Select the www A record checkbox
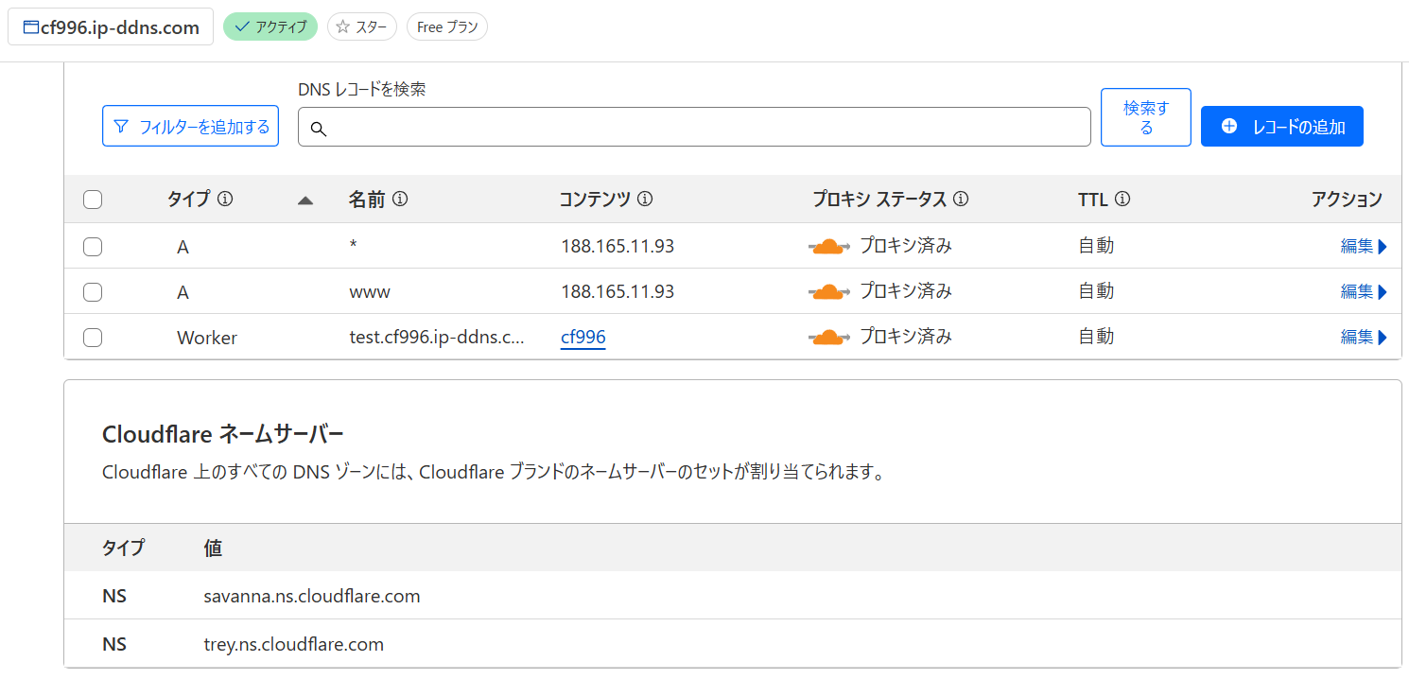This screenshot has height=679, width=1409. click(x=93, y=292)
